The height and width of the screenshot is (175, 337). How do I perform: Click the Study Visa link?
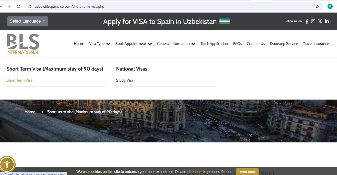pos(124,80)
